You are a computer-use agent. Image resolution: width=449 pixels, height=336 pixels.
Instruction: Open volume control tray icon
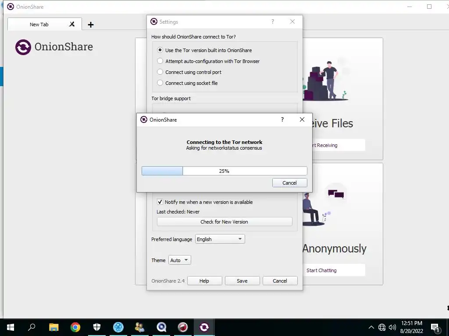[392, 327]
